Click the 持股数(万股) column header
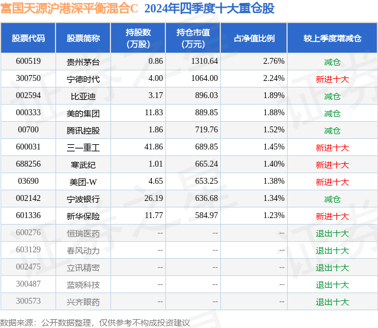The height and width of the screenshot is (328, 378). [x=138, y=38]
